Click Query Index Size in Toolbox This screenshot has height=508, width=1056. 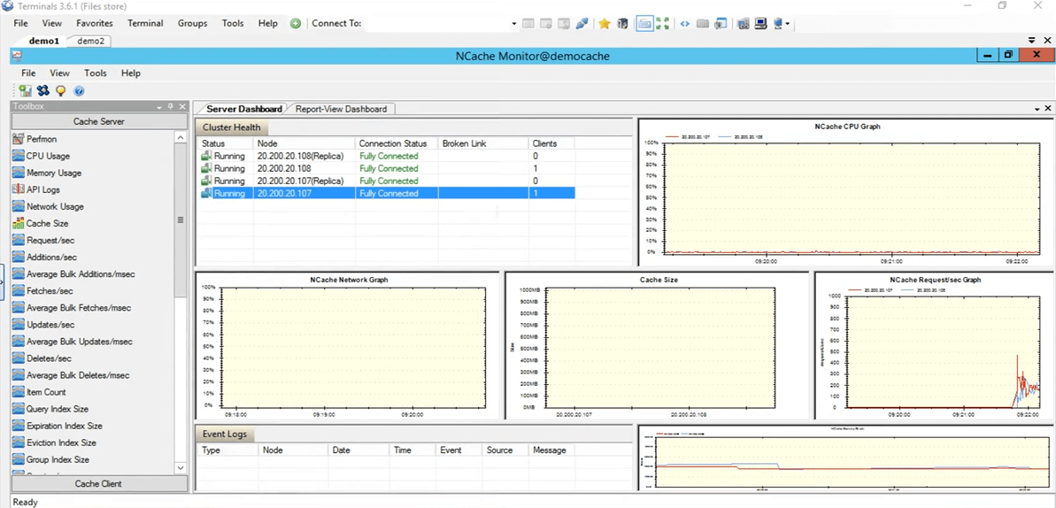click(x=58, y=408)
